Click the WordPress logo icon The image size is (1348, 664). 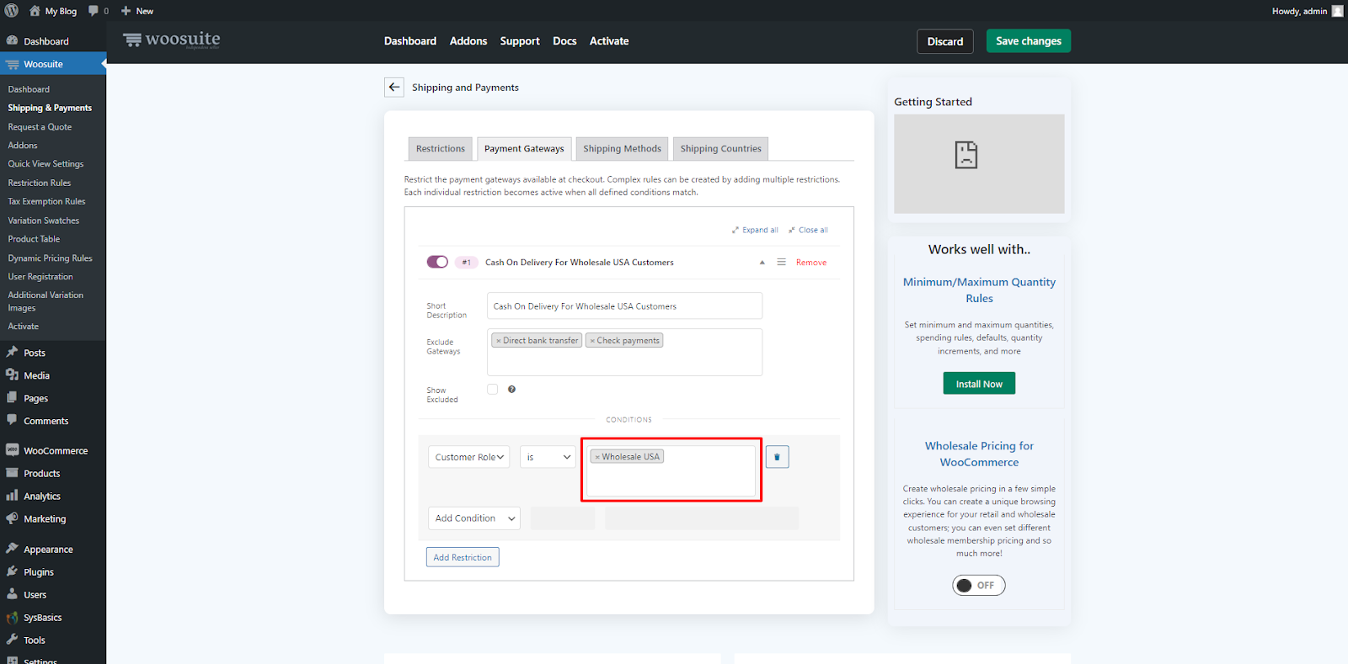click(12, 11)
